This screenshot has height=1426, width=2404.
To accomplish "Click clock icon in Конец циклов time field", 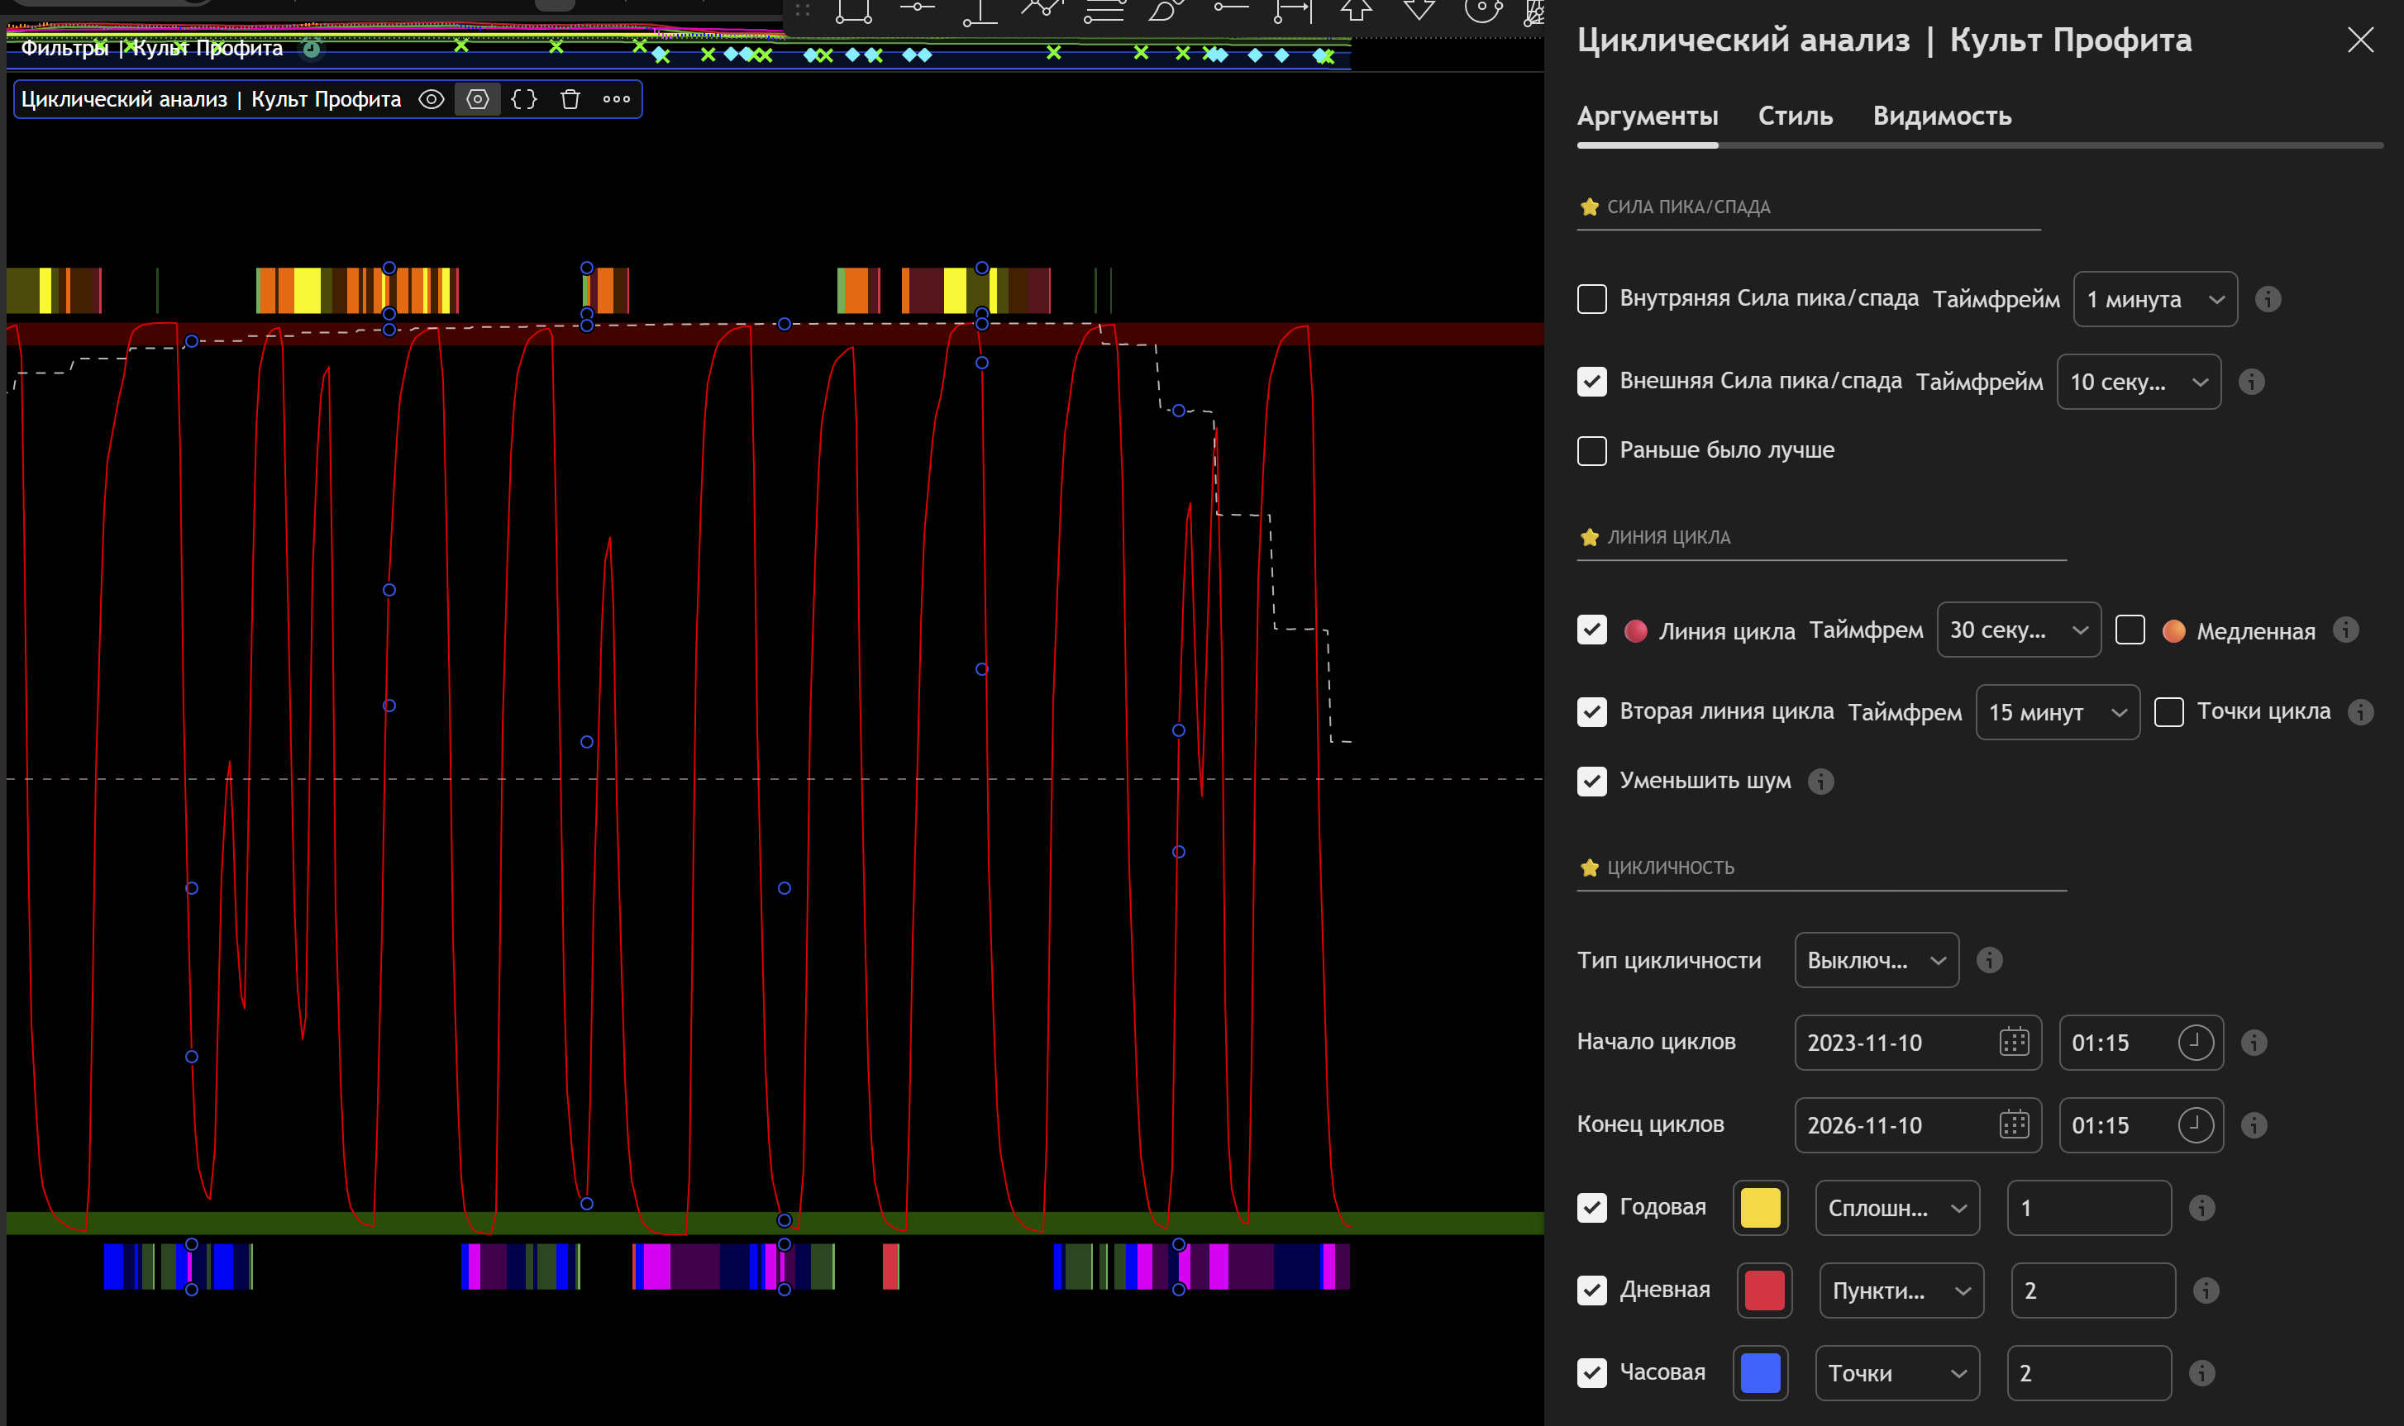I will 2195,1125.
